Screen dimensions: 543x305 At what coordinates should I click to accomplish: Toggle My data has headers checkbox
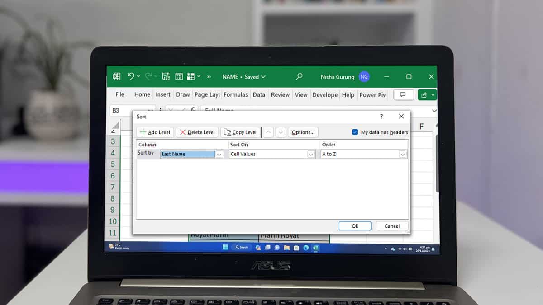click(x=355, y=132)
